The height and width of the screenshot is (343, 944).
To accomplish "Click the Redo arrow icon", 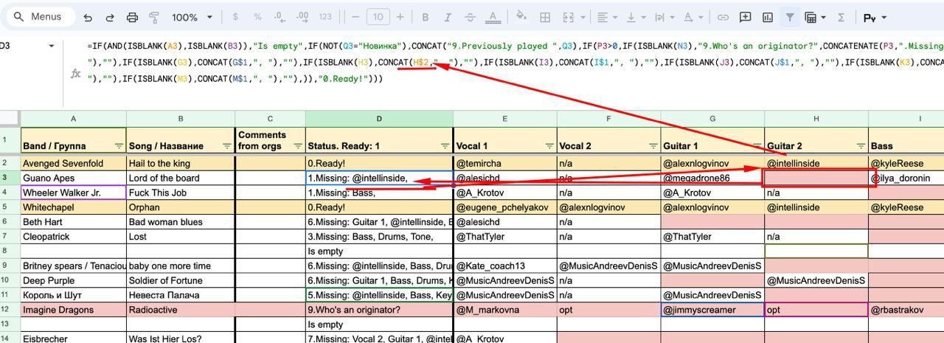I will (110, 18).
